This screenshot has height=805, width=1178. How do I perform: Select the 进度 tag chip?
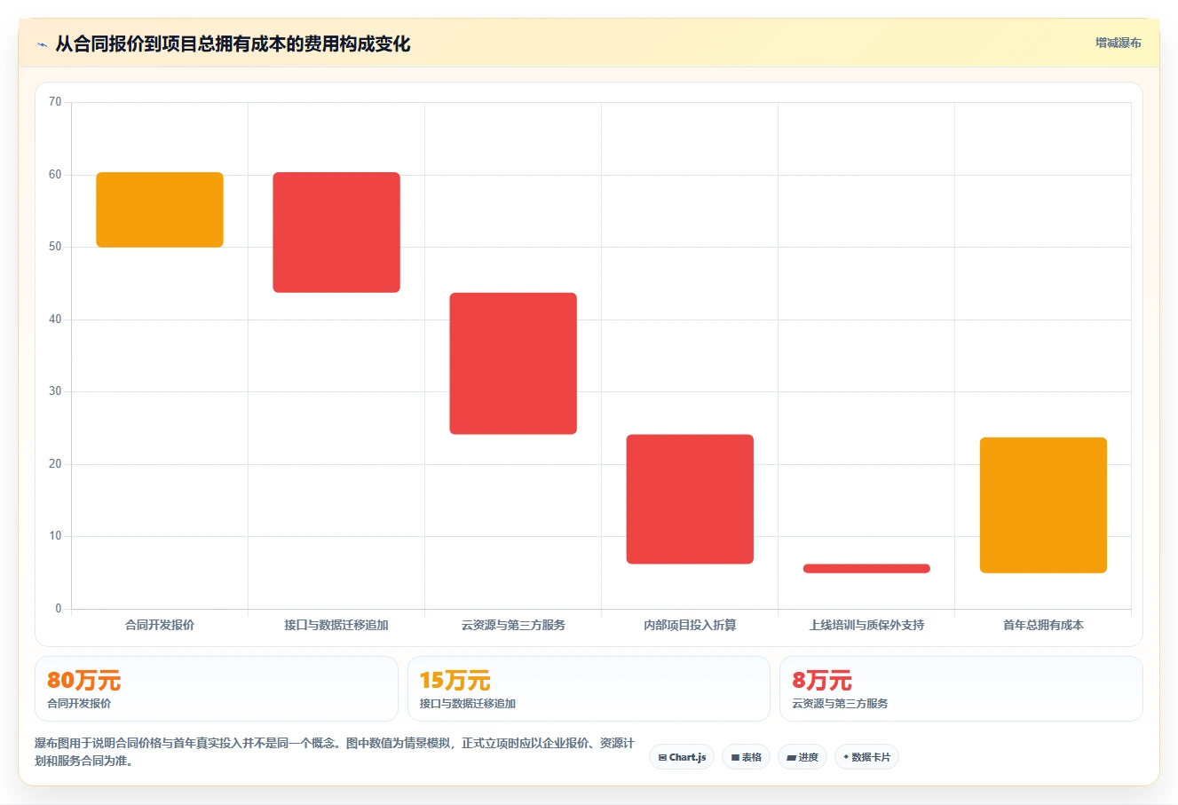click(802, 757)
